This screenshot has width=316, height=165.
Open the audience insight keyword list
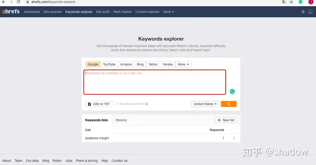(x=97, y=138)
